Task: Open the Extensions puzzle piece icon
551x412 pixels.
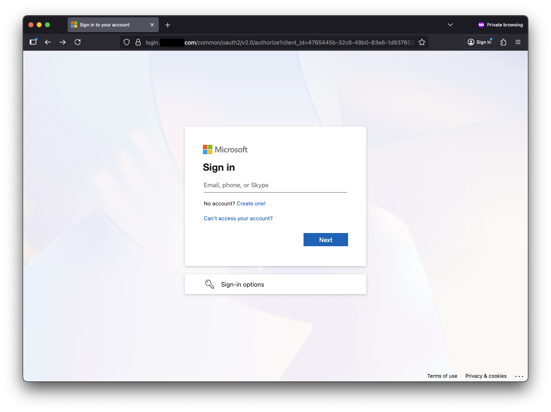Action: 503,42
